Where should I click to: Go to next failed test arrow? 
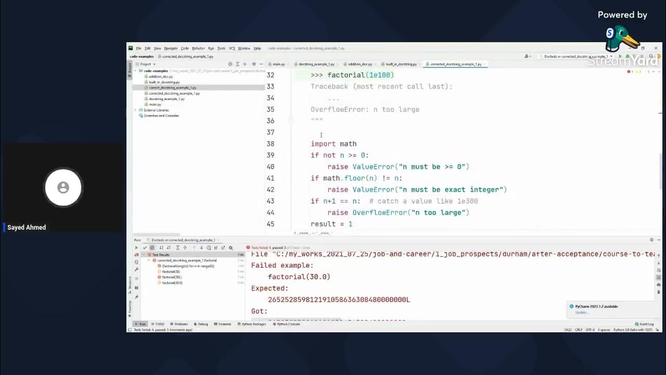(x=201, y=248)
